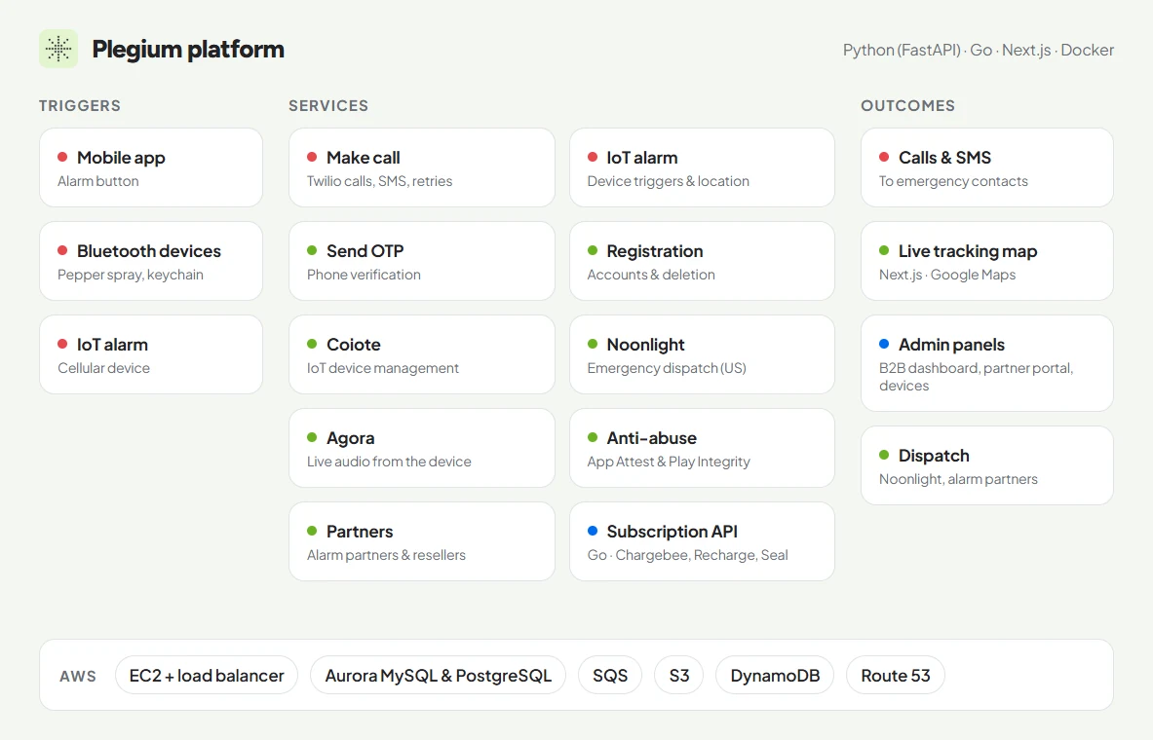Click the Plegium starburst logo icon
The height and width of the screenshot is (740, 1153).
click(x=58, y=50)
